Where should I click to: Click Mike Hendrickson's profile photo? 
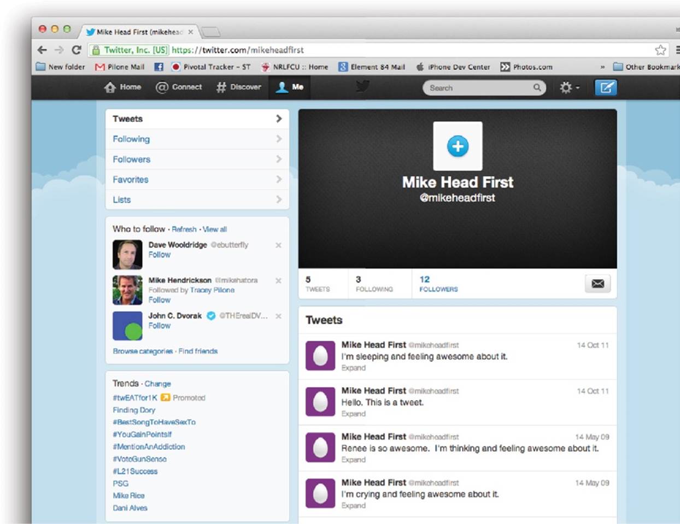127,290
